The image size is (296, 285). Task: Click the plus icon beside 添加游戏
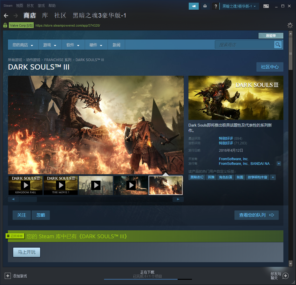pyautogui.click(x=8, y=276)
